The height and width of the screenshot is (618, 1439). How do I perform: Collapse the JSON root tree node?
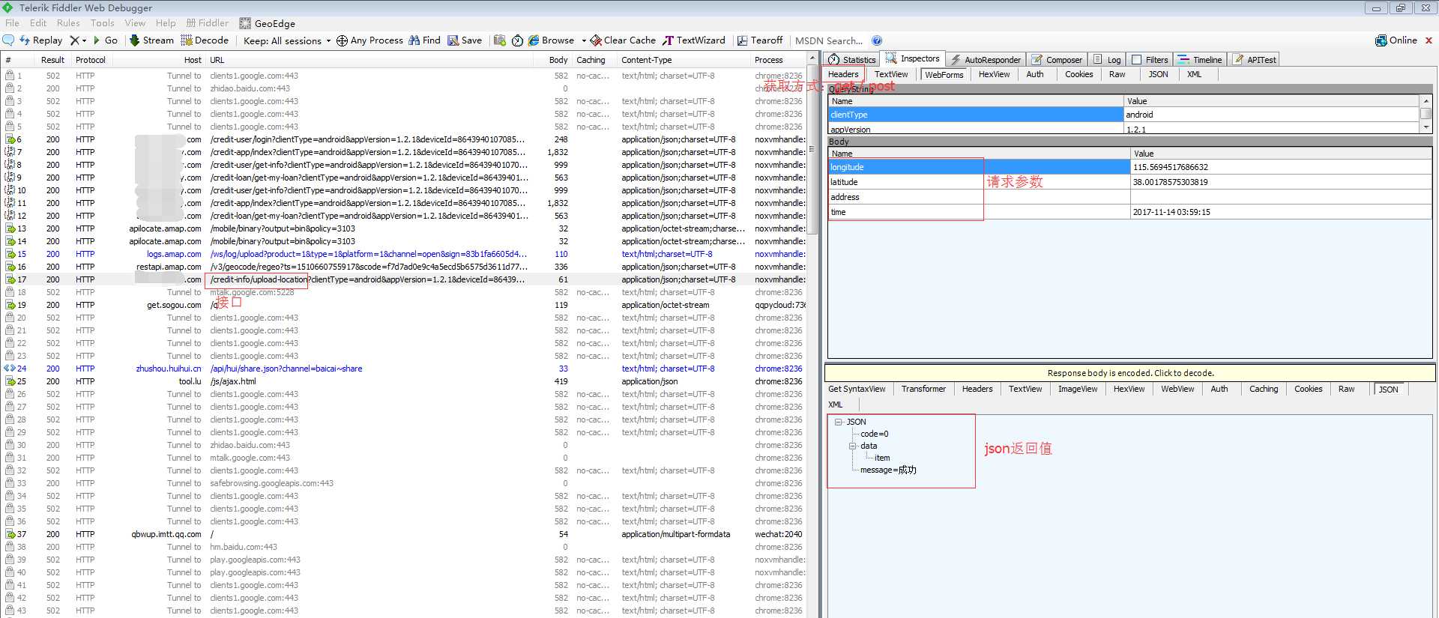pos(839,422)
